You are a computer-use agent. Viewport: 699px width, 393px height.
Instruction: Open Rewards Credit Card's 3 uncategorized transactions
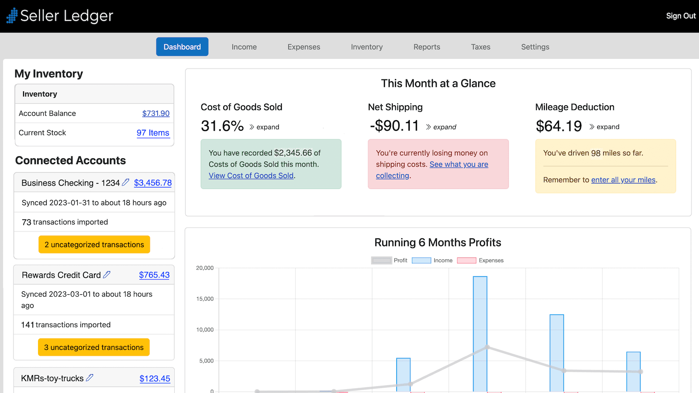point(93,347)
